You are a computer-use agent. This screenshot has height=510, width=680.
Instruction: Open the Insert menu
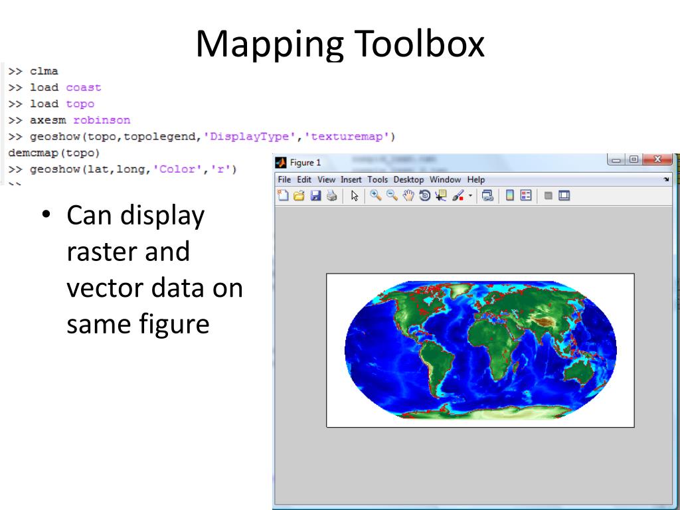351,179
